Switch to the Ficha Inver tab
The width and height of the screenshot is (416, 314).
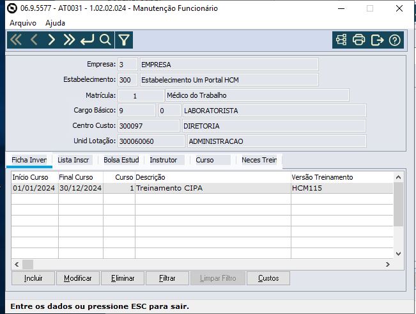[x=29, y=160]
